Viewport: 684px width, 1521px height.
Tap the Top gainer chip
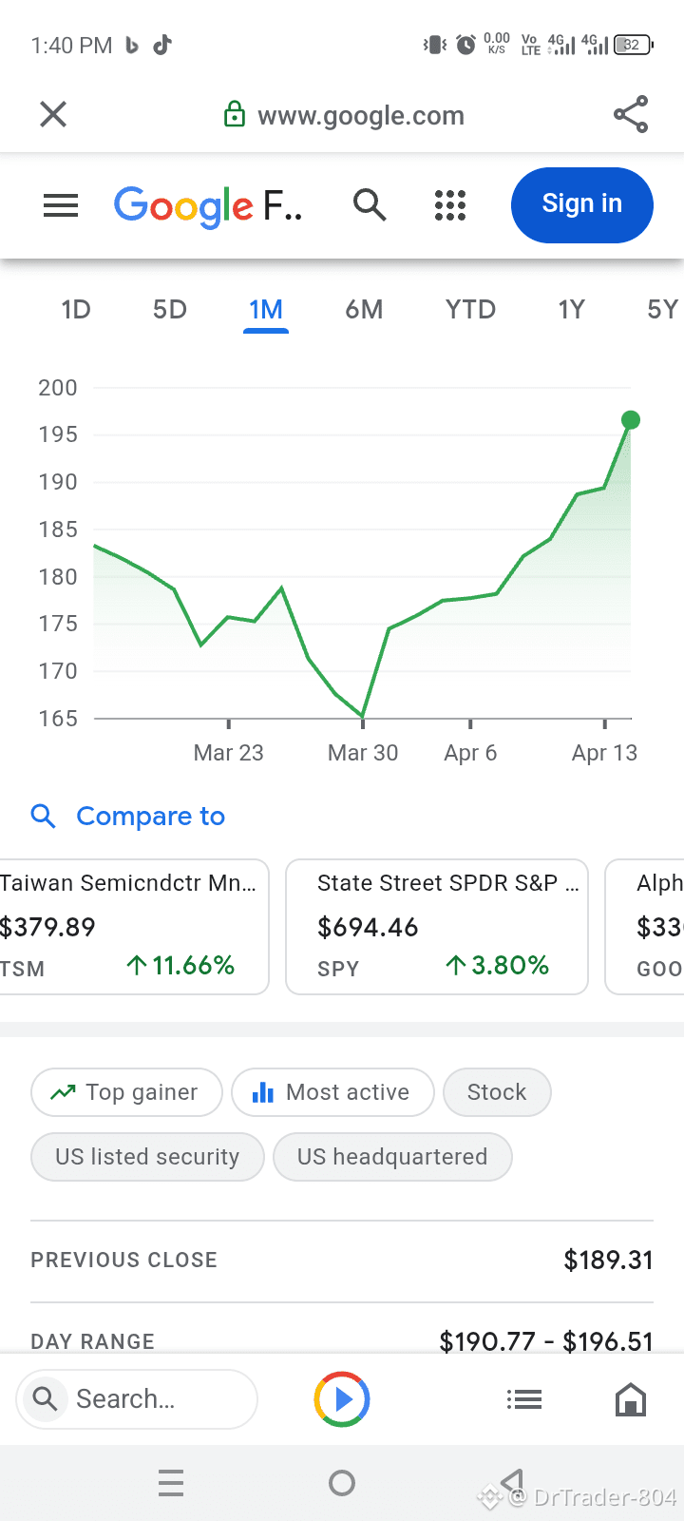(x=127, y=1092)
